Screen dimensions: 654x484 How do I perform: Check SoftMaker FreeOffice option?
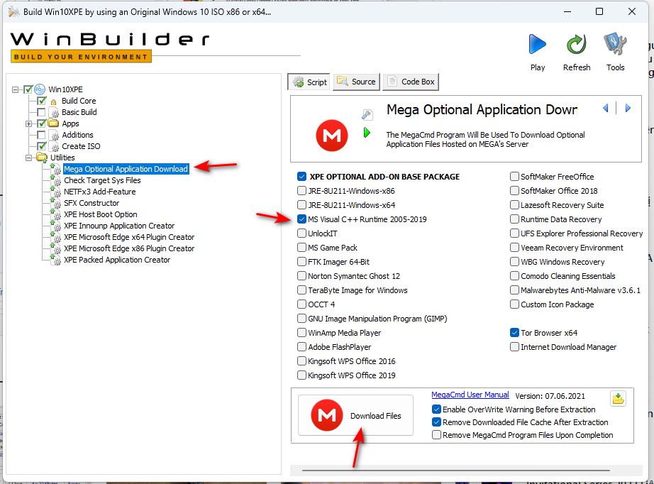(x=514, y=177)
